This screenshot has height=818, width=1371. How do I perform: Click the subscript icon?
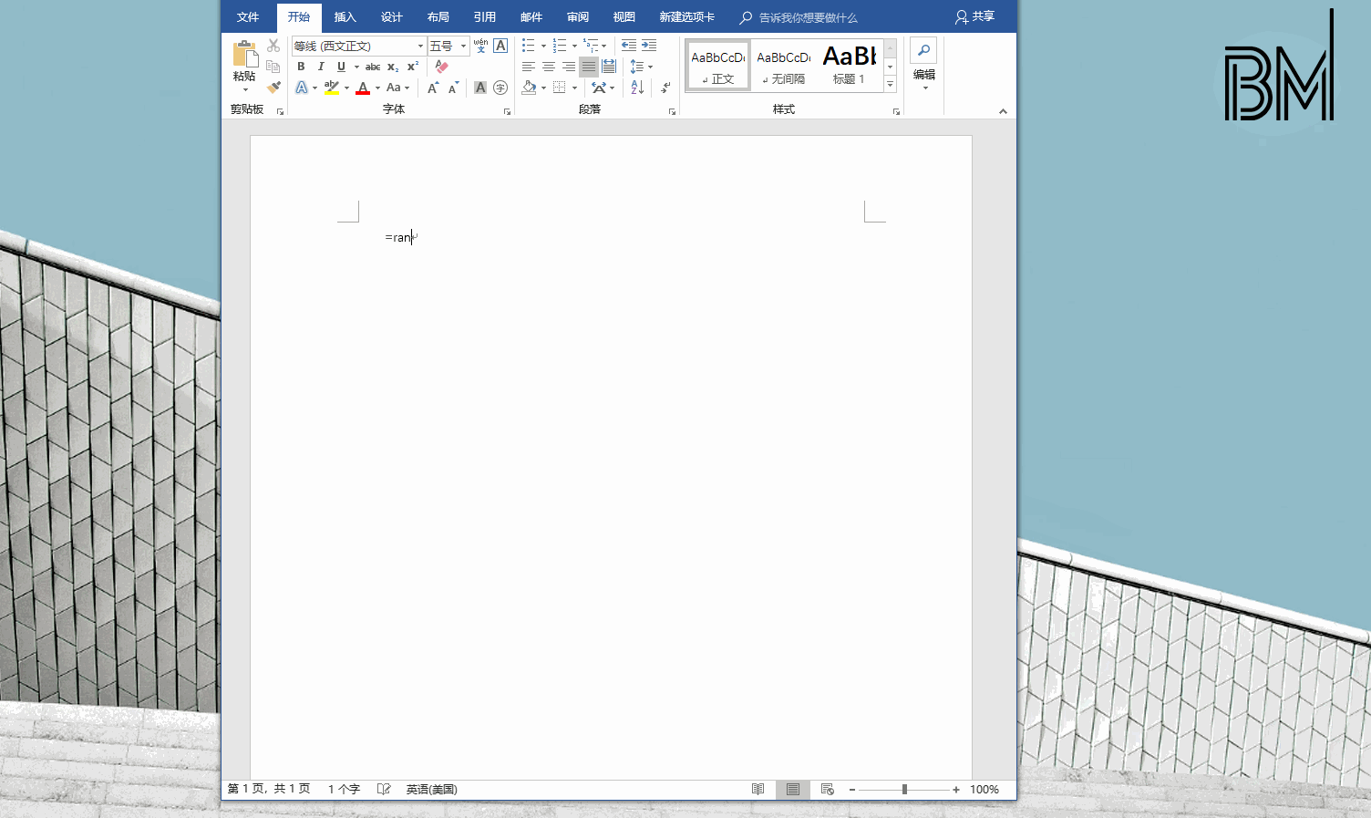click(x=392, y=67)
